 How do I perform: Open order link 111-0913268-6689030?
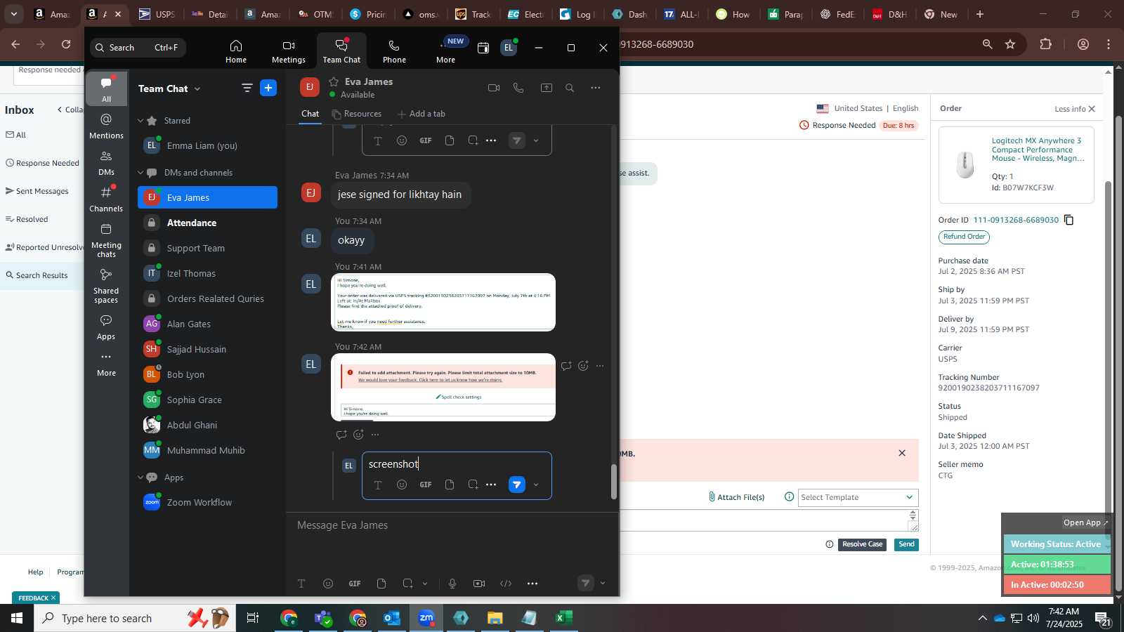(x=1016, y=220)
